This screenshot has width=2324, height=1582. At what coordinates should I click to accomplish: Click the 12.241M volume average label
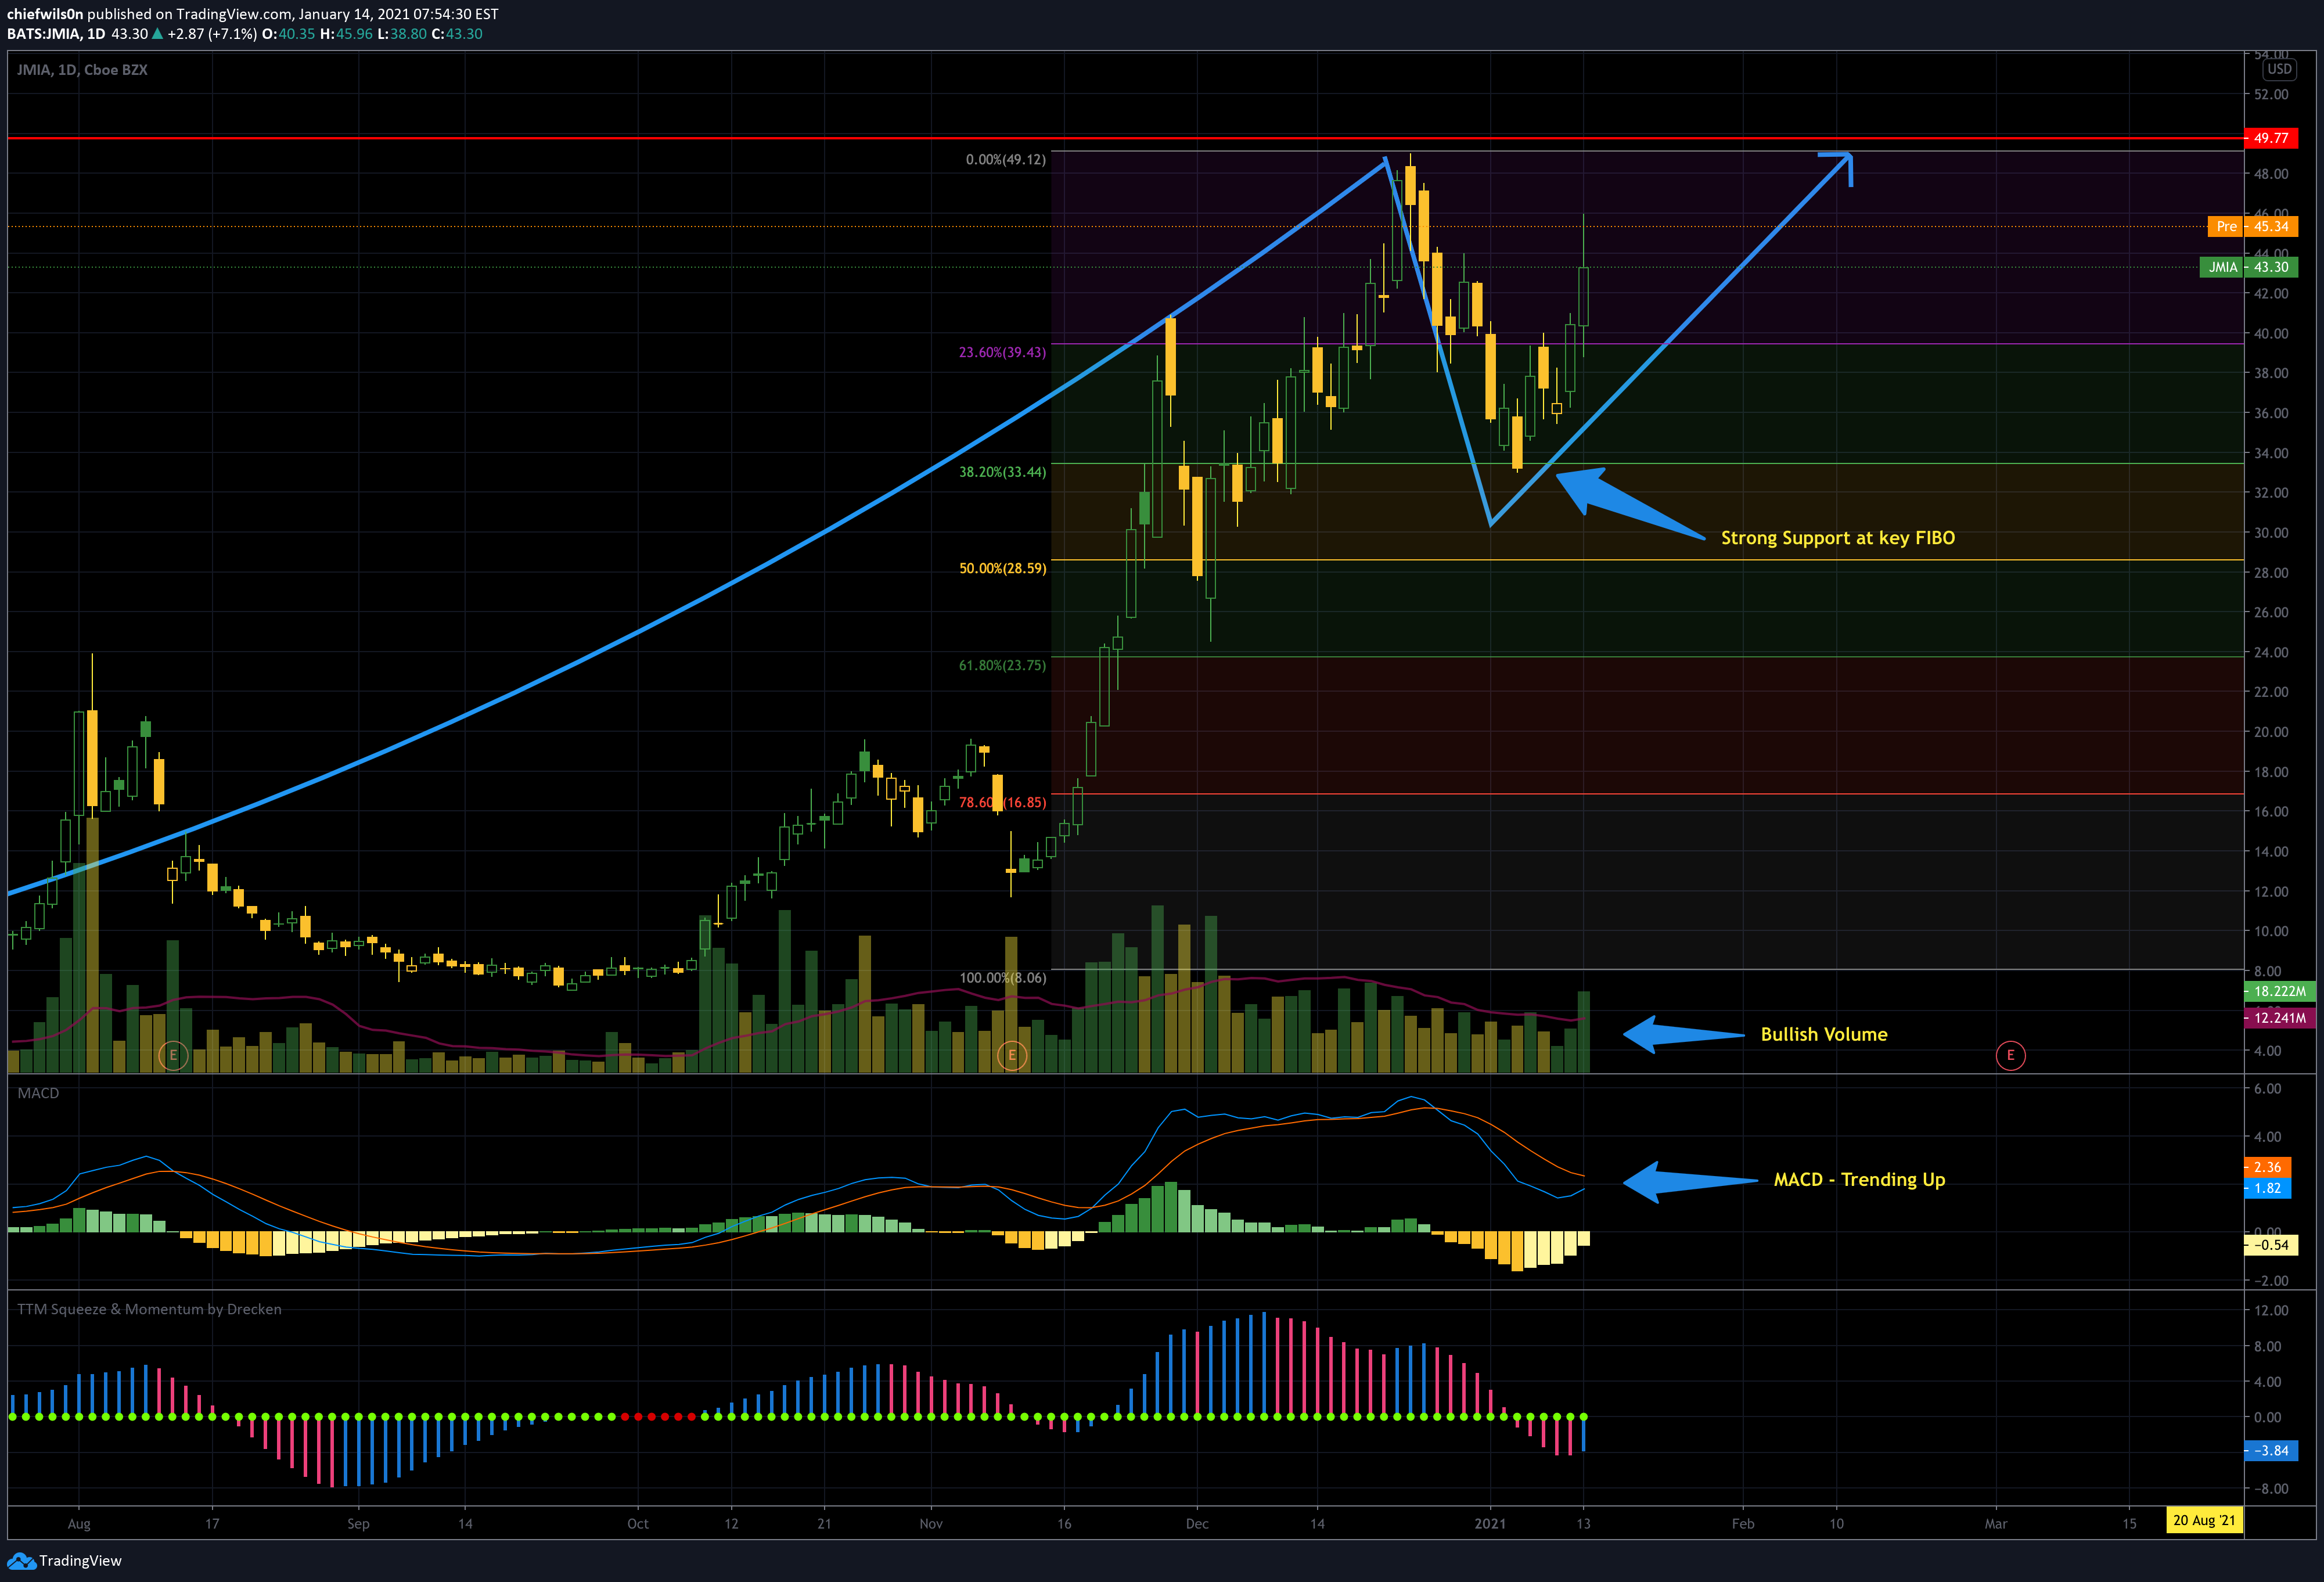click(x=2280, y=1018)
